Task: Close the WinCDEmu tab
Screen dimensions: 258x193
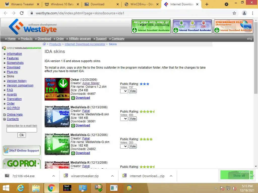Action: [157, 4]
